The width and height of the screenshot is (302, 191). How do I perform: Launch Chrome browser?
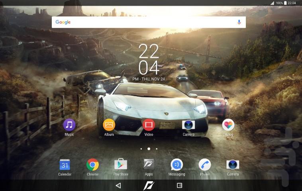pos(92,165)
